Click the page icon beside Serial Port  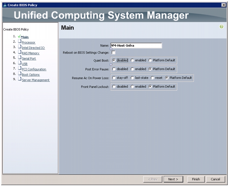point(20,57)
